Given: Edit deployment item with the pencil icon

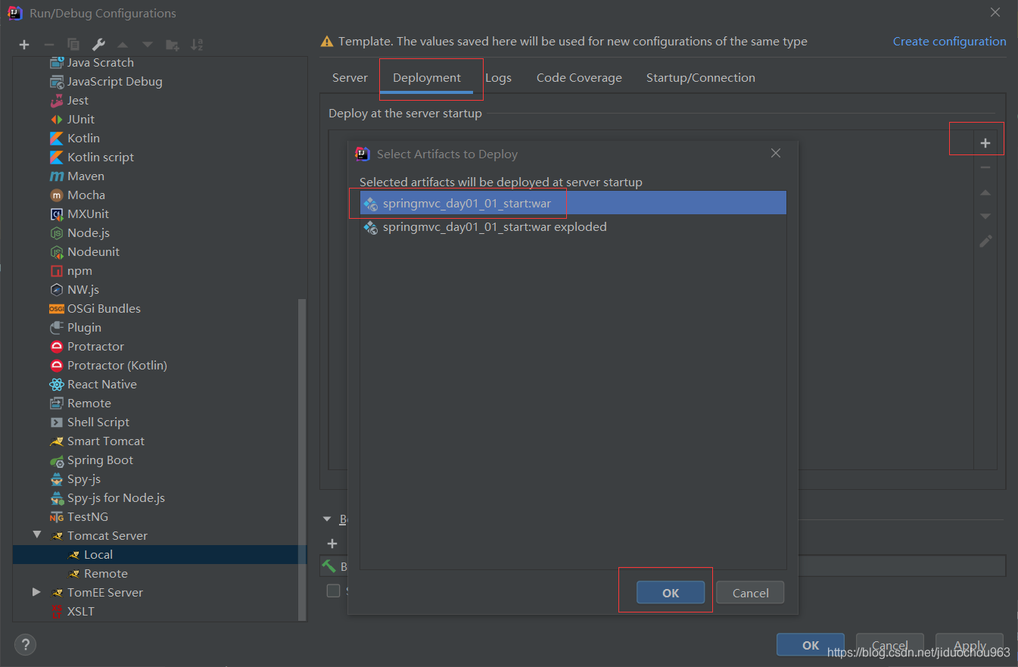Looking at the screenshot, I should pos(985,242).
